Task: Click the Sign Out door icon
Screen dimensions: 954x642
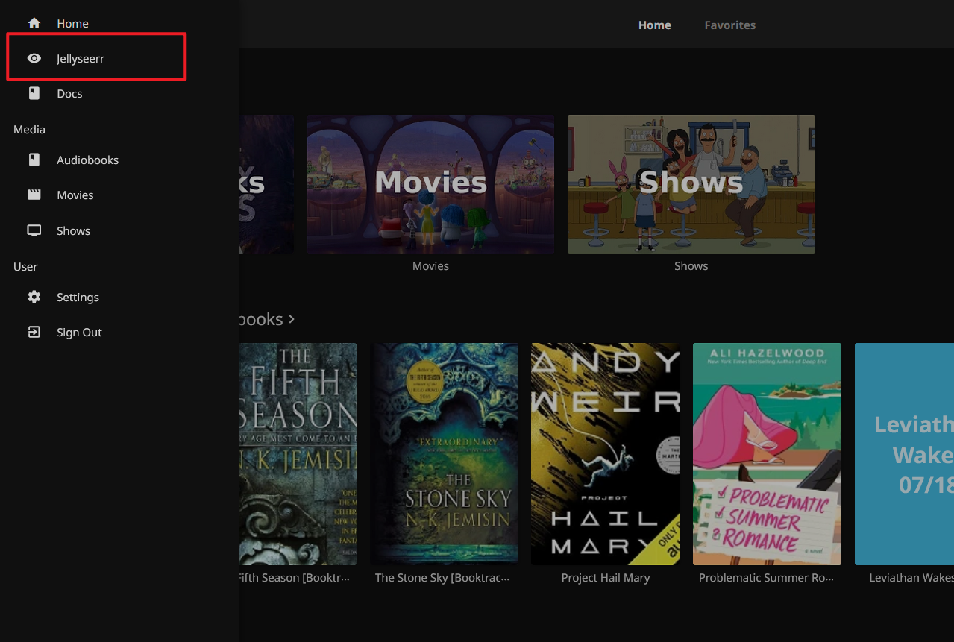Action: (34, 331)
